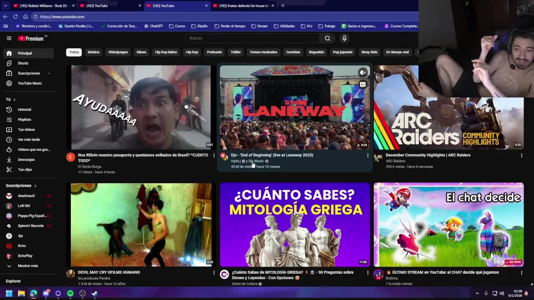Open the Mitología Griega video thumbnail
This screenshot has width=534, height=300.
pyautogui.click(x=295, y=225)
